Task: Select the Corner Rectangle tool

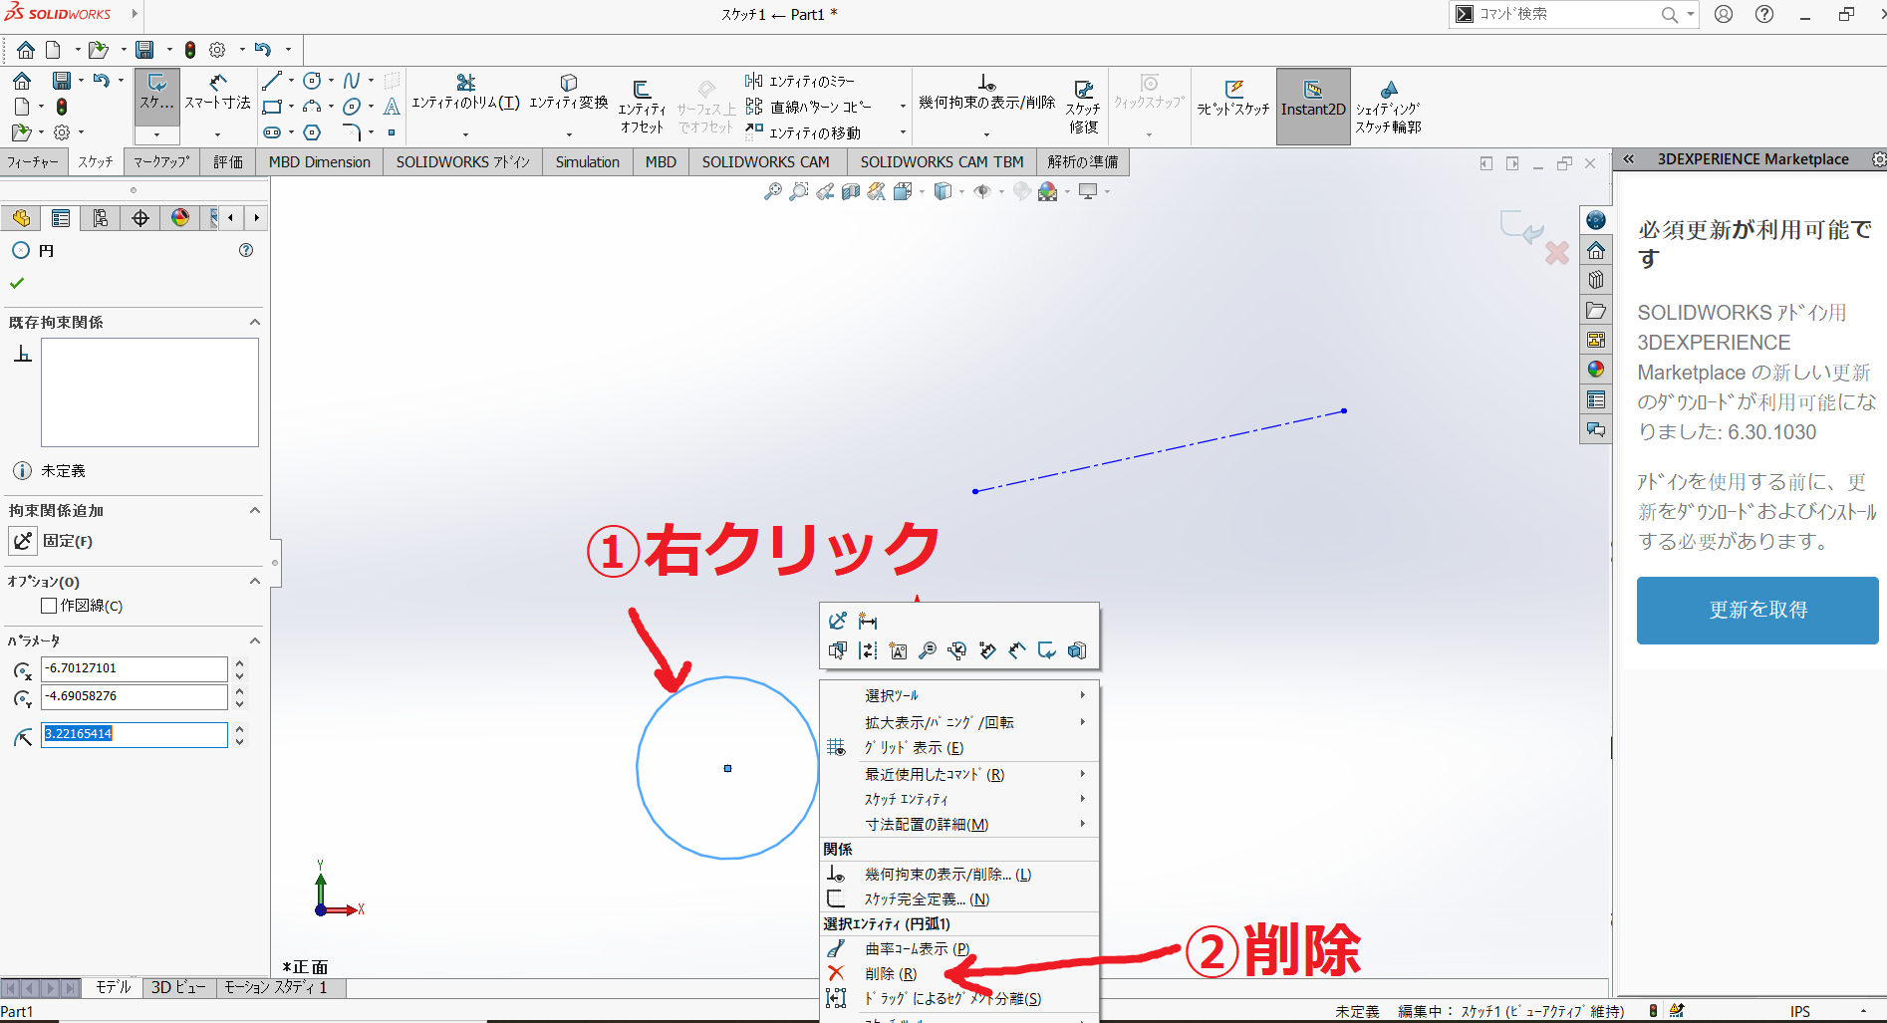Action: pos(271,107)
